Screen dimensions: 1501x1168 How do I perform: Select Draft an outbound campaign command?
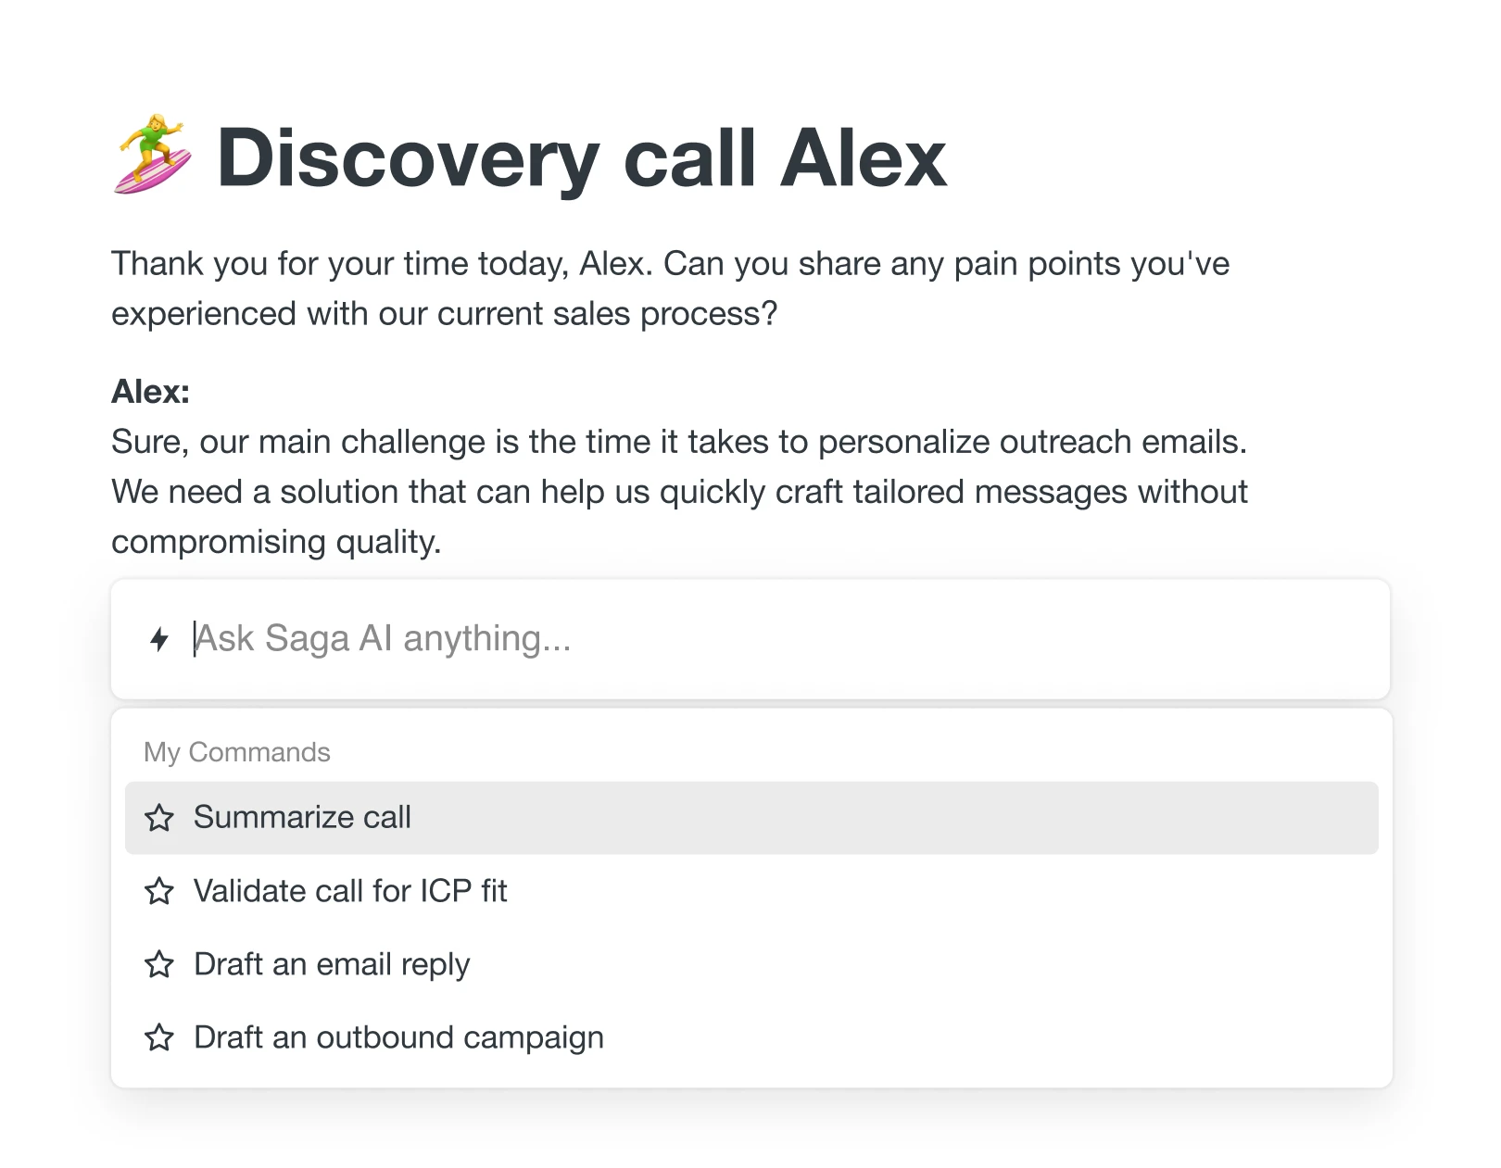pyautogui.click(x=398, y=1037)
